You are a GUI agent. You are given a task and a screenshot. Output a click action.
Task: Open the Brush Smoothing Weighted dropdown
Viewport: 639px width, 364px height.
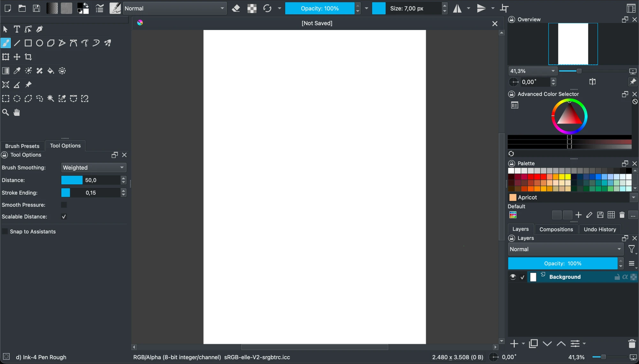[x=93, y=167]
